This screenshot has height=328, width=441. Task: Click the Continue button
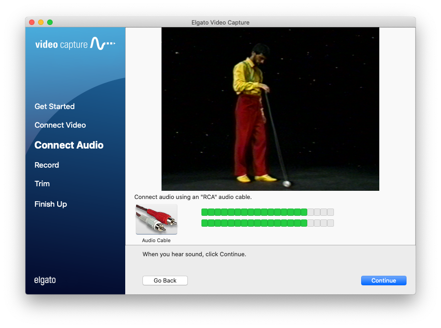coord(384,280)
